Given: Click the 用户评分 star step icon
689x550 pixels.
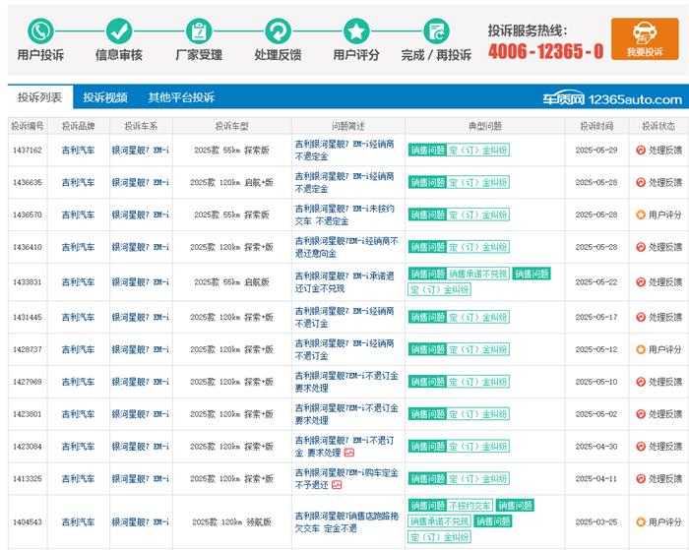Looking at the screenshot, I should pos(356,31).
